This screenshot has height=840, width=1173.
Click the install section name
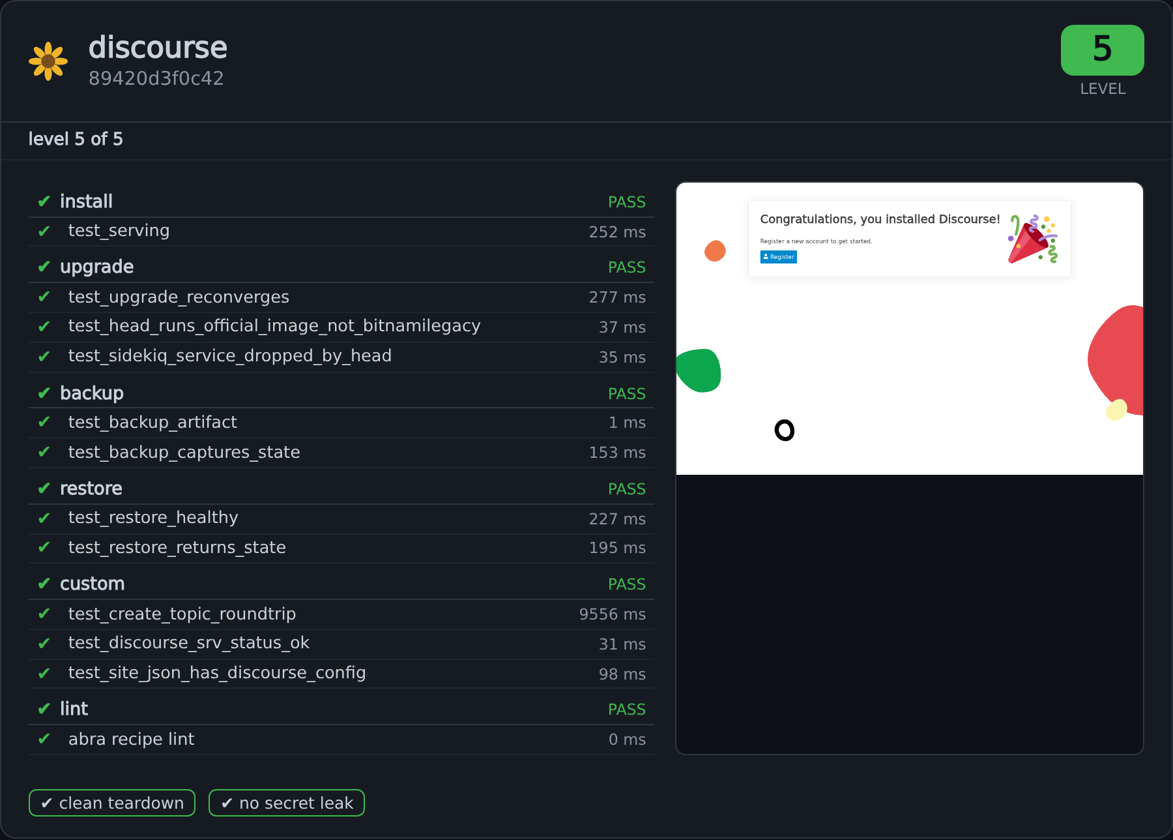click(x=86, y=202)
